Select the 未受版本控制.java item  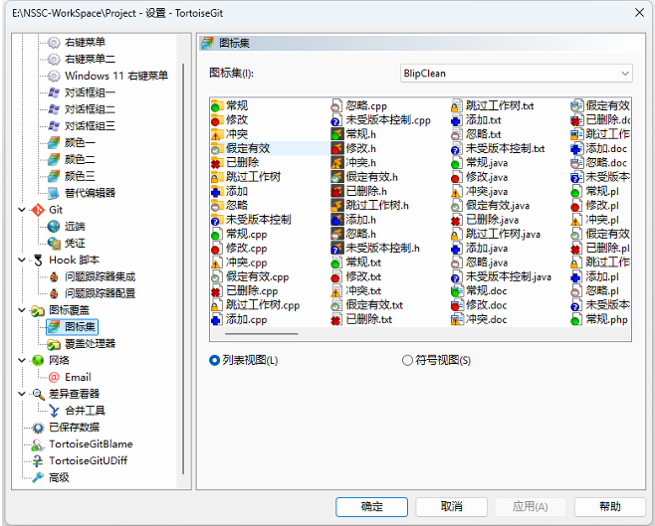502,276
